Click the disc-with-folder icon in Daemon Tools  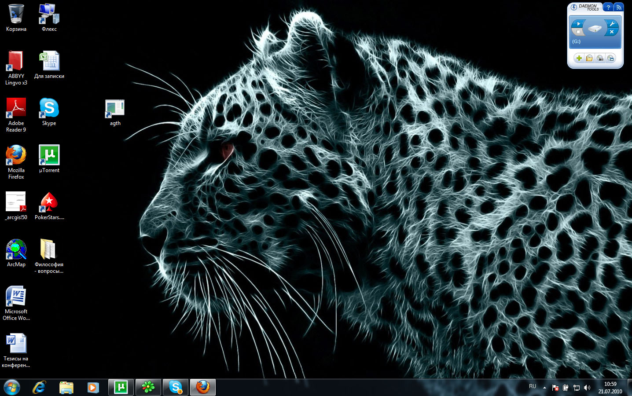(589, 58)
